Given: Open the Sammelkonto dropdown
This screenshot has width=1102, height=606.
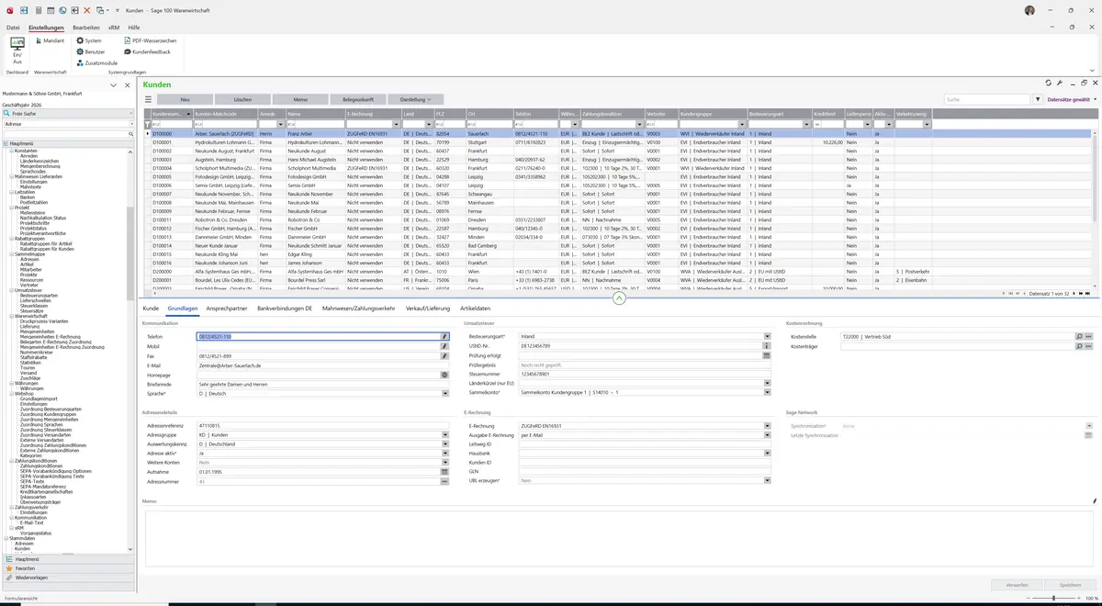Looking at the screenshot, I should click(767, 393).
